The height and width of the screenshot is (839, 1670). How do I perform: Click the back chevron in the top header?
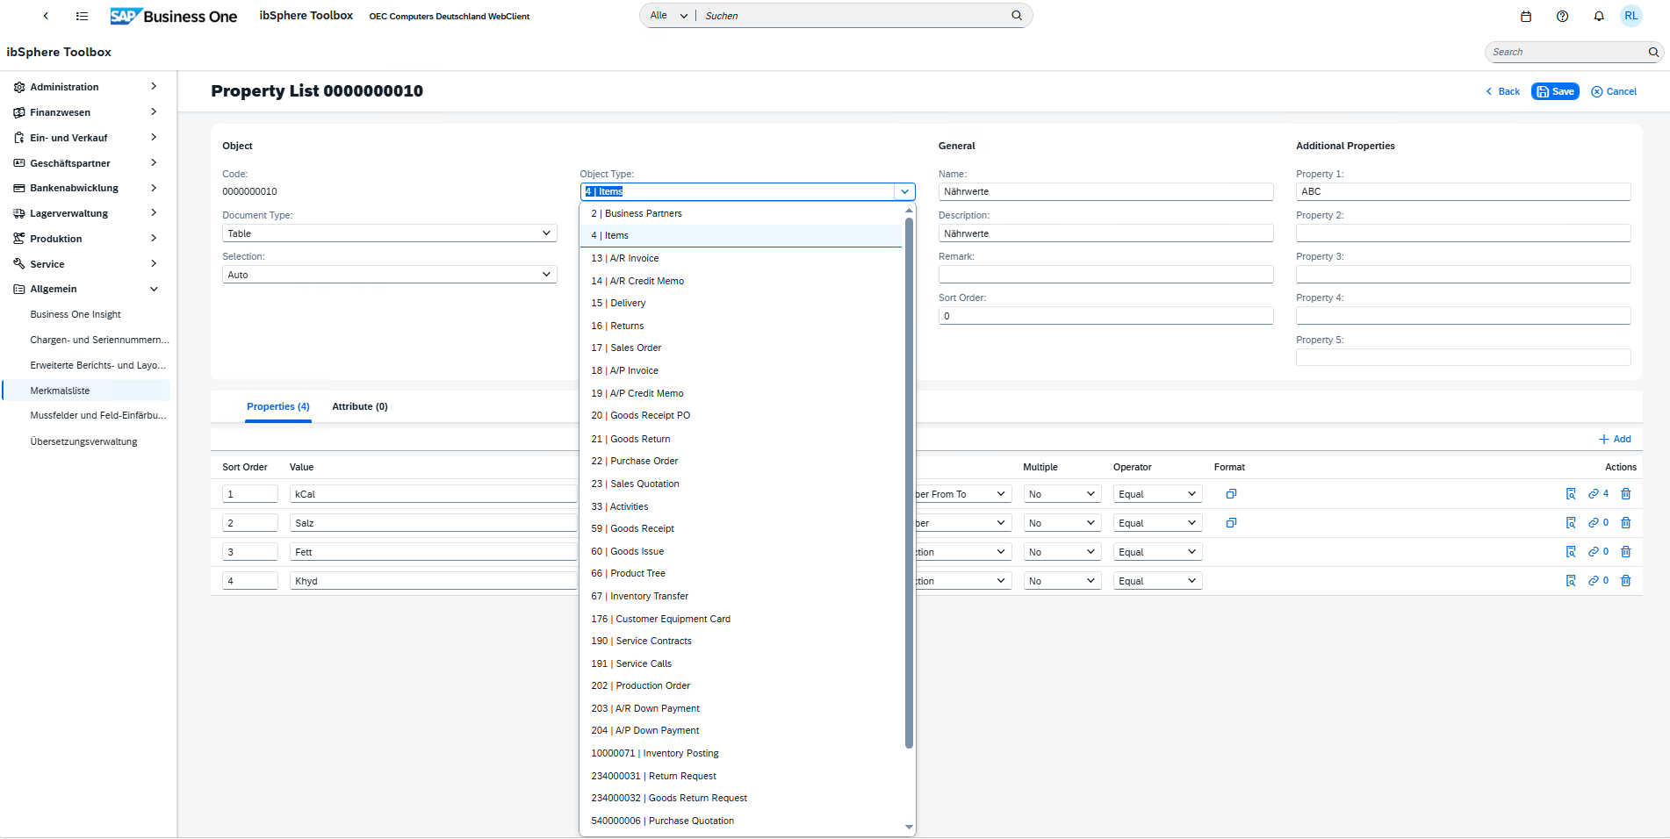tap(46, 16)
